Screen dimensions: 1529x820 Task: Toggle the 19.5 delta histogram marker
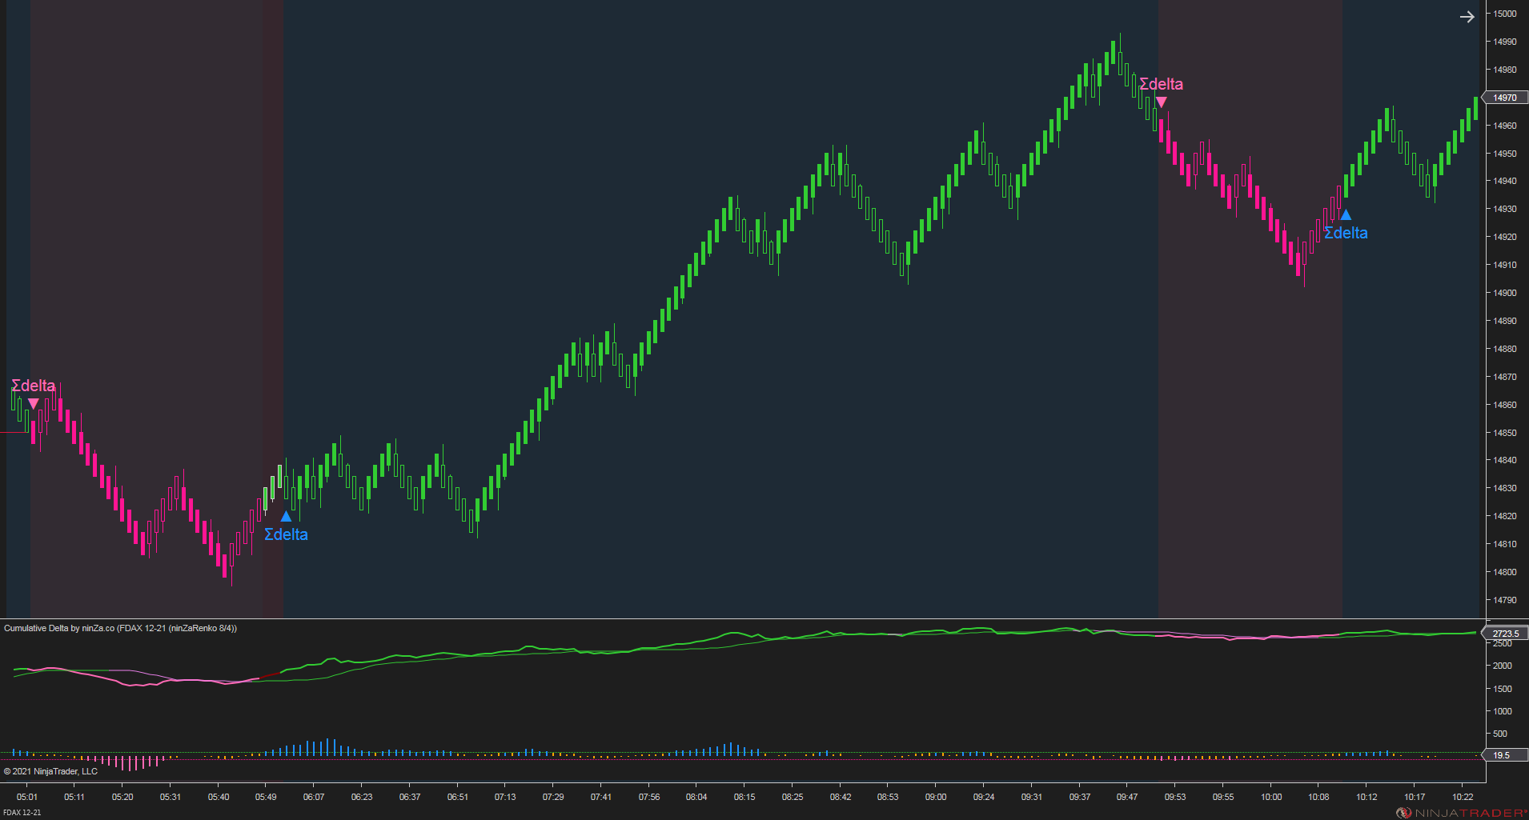(1503, 754)
